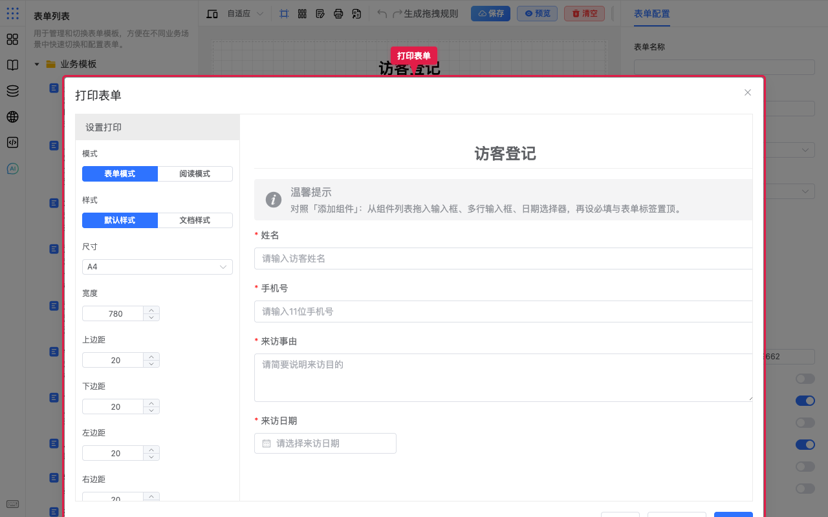Open the database sidebar icon
Image resolution: width=828 pixels, height=517 pixels.
click(x=12, y=91)
